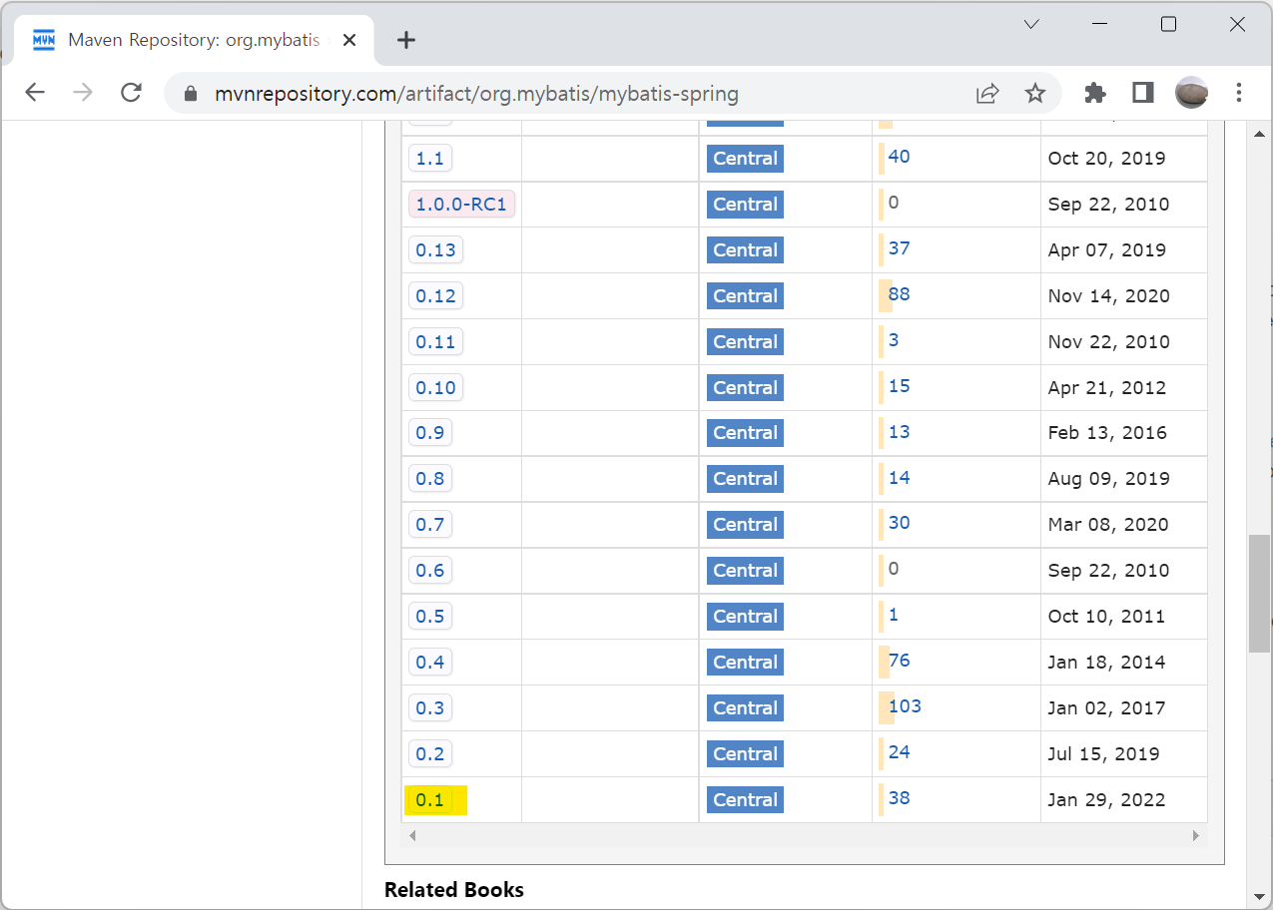Image resolution: width=1273 pixels, height=910 pixels.
Task: Open version 0.3 link
Action: coord(429,708)
